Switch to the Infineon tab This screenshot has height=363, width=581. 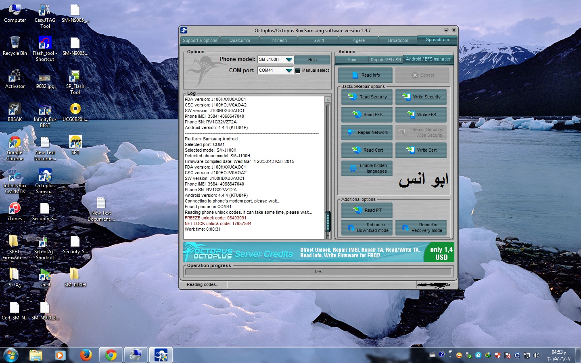(x=279, y=40)
